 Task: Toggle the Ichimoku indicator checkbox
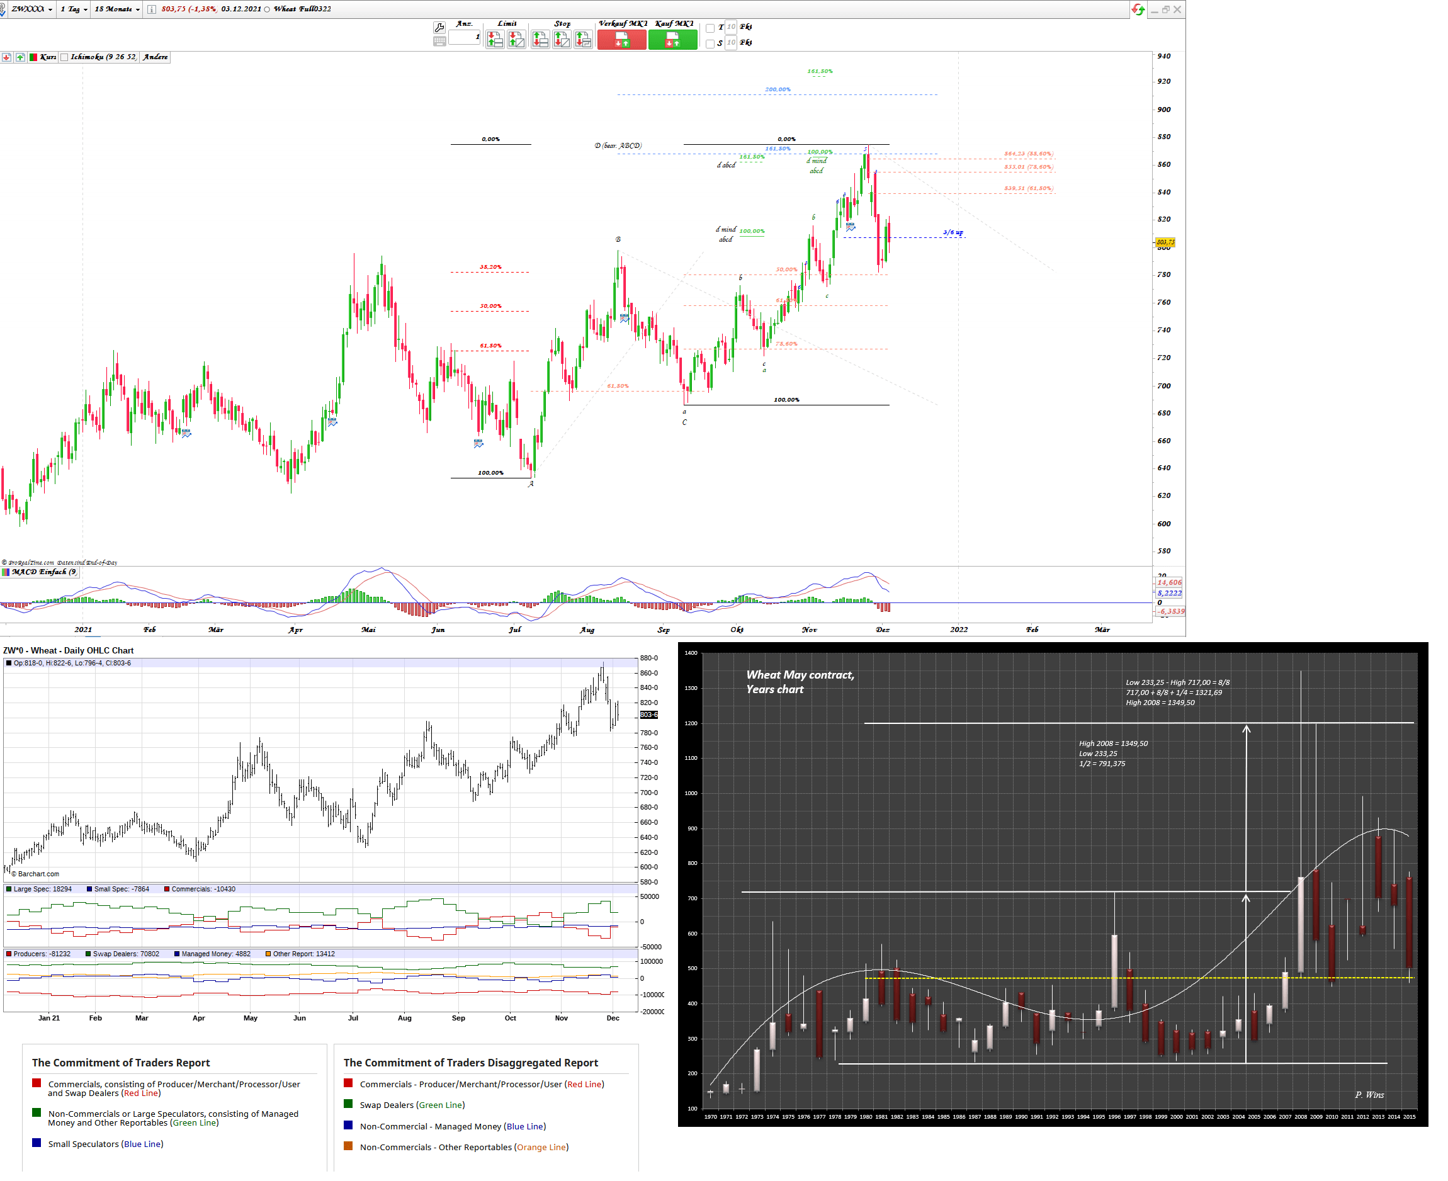tap(64, 58)
